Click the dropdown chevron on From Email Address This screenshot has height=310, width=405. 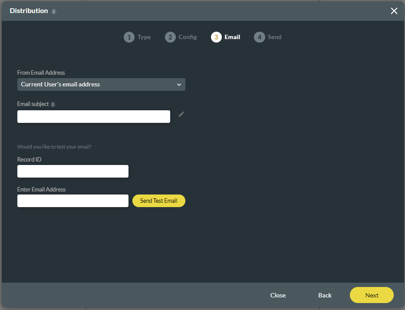click(x=179, y=84)
